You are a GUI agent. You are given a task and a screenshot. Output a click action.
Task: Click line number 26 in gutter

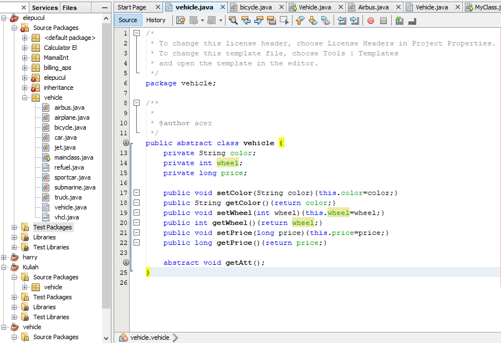pyautogui.click(x=124, y=283)
